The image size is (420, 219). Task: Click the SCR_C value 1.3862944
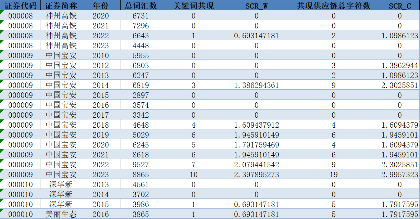(x=399, y=65)
